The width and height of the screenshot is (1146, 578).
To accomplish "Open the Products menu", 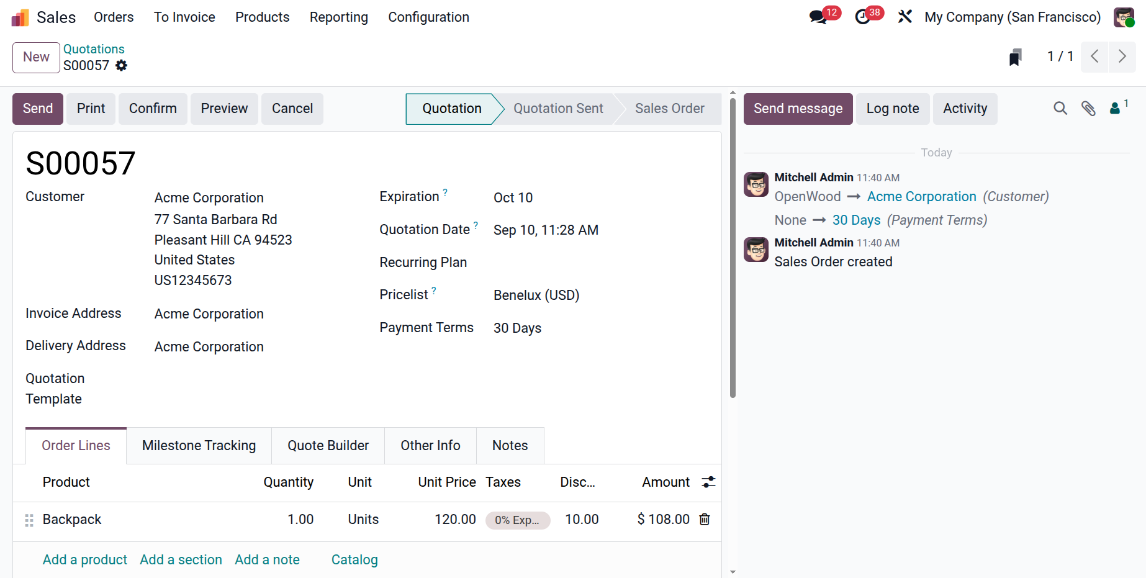I will click(x=262, y=17).
